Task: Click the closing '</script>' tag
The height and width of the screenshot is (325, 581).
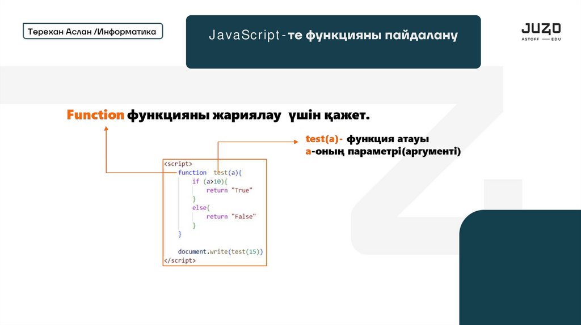Action: coord(180,260)
